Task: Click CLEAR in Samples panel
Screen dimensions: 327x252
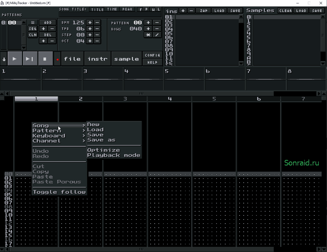Action: (286, 11)
